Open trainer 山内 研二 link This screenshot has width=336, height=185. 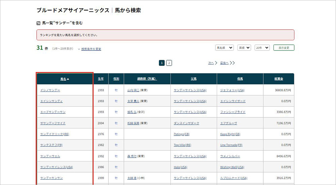tap(133, 90)
